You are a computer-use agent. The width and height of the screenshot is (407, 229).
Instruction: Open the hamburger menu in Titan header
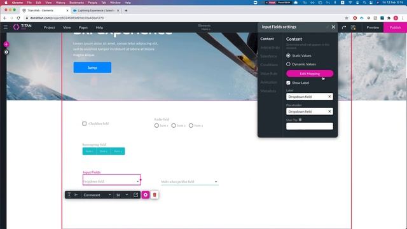(6, 27)
